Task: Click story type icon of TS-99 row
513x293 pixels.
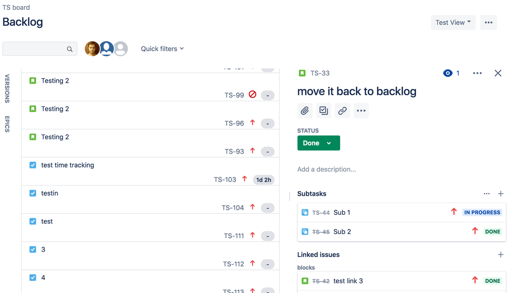Action: [x=33, y=81]
